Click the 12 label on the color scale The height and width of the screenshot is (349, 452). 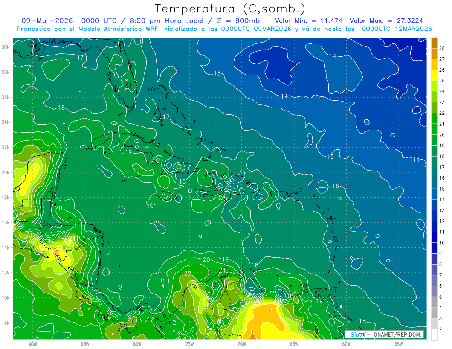pos(442,221)
